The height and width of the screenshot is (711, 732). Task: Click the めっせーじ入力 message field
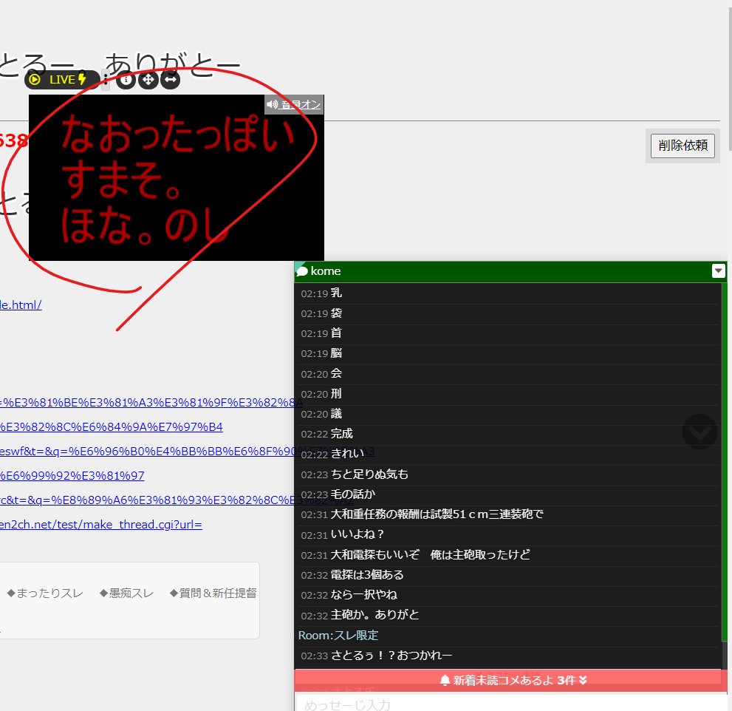point(510,703)
